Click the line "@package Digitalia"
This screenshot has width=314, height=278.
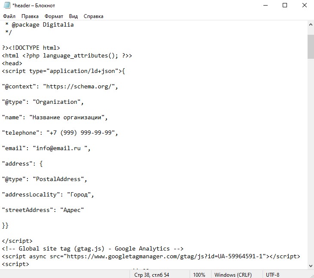pos(39,24)
